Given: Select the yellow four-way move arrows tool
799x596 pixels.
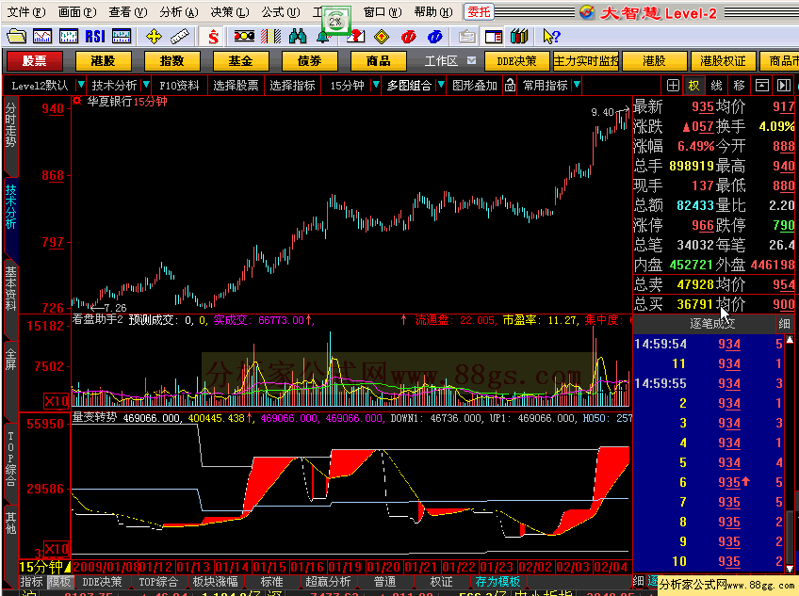Looking at the screenshot, I should (x=154, y=36).
